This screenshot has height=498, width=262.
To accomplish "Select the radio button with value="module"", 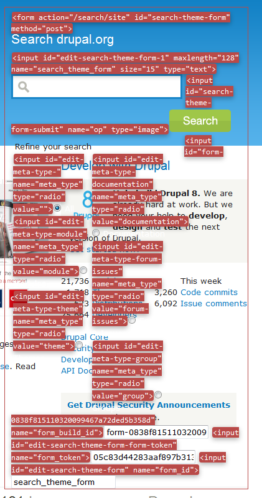I will pos(83,270).
